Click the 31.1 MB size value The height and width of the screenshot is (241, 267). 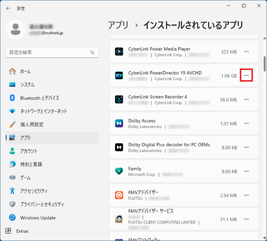click(228, 220)
